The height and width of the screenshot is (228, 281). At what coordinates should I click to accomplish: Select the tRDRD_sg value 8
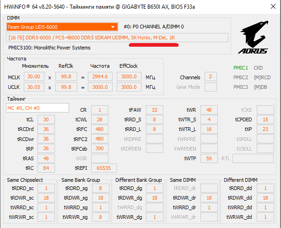(x=101, y=188)
